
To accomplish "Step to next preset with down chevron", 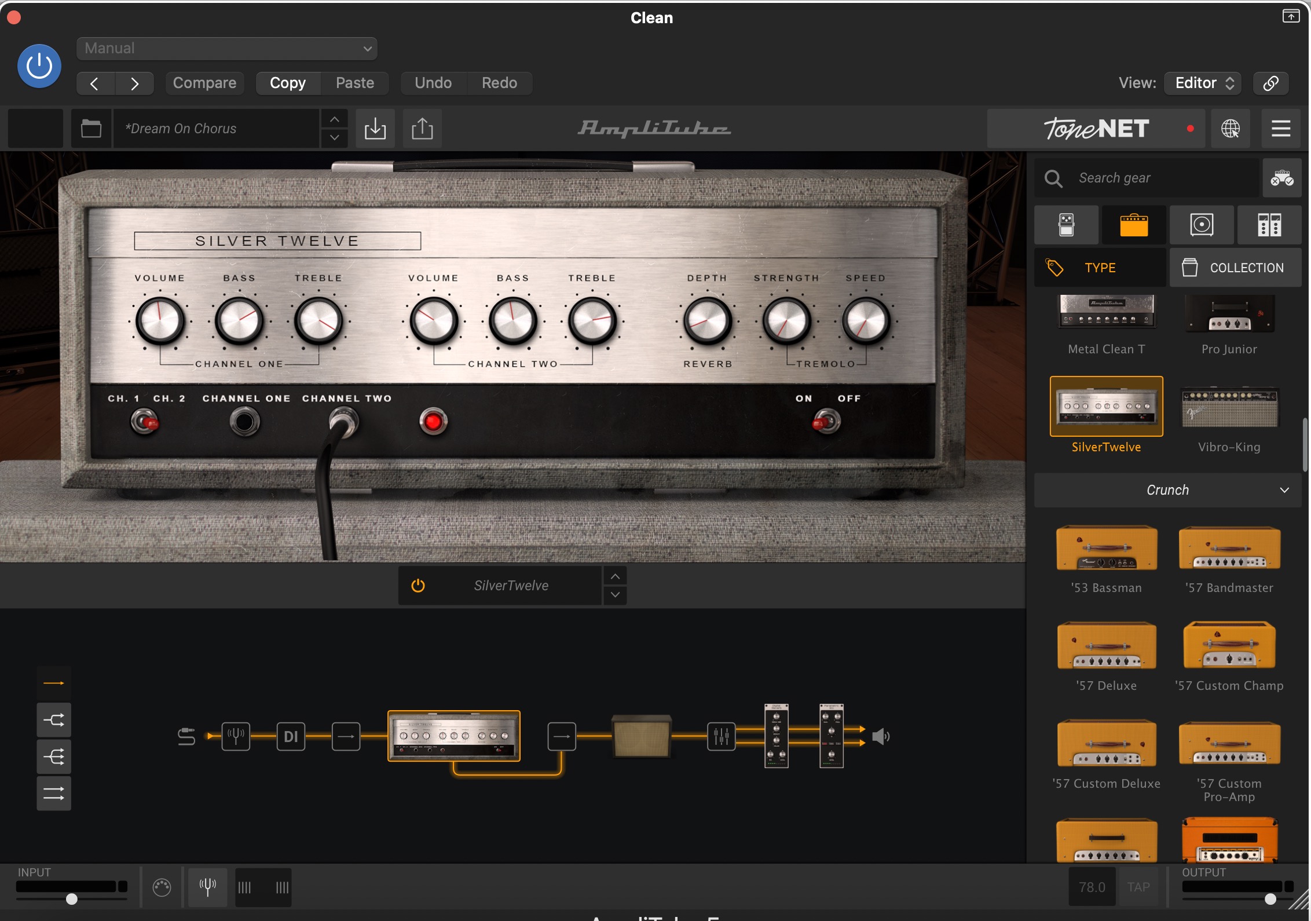I will tap(334, 138).
